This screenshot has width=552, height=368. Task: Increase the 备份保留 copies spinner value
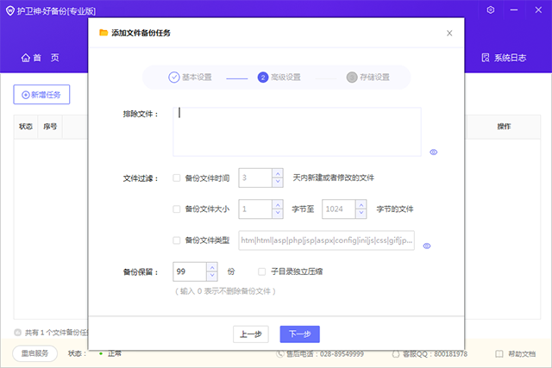click(212, 267)
